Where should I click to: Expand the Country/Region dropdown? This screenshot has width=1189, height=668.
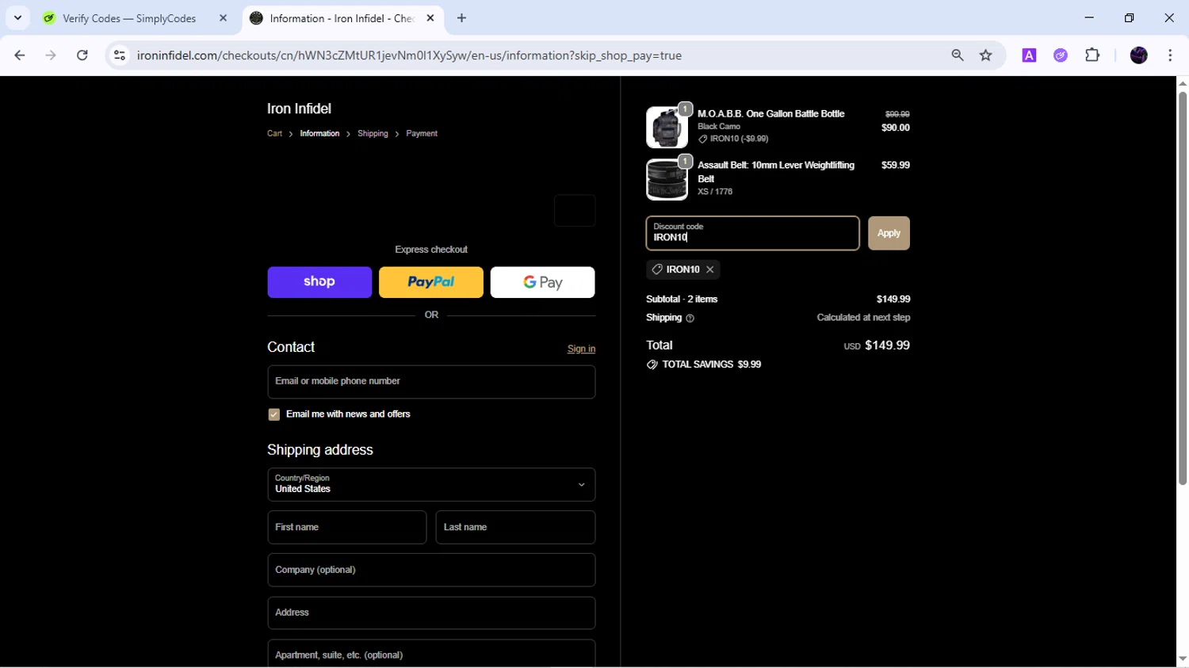pyautogui.click(x=431, y=484)
